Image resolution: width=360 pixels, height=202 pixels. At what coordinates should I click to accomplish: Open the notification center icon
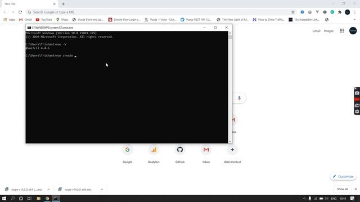(353, 199)
